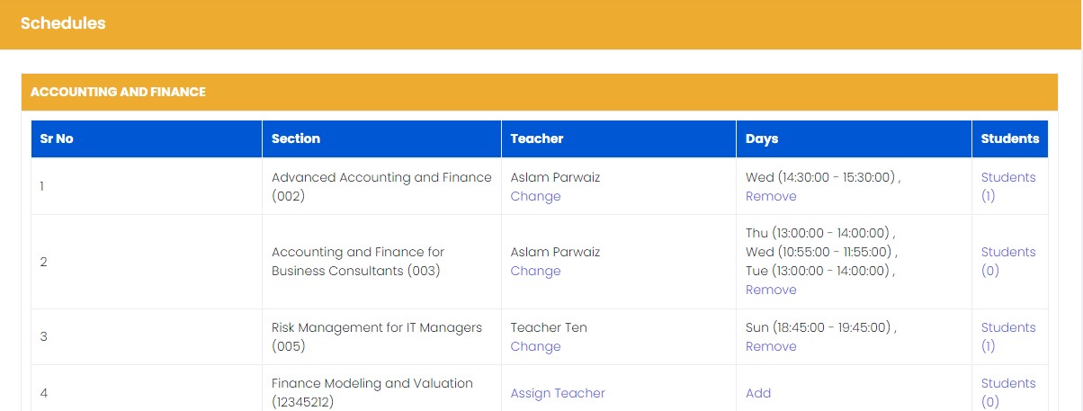Click the Schedules page title
This screenshot has height=411, width=1083.
(x=63, y=23)
